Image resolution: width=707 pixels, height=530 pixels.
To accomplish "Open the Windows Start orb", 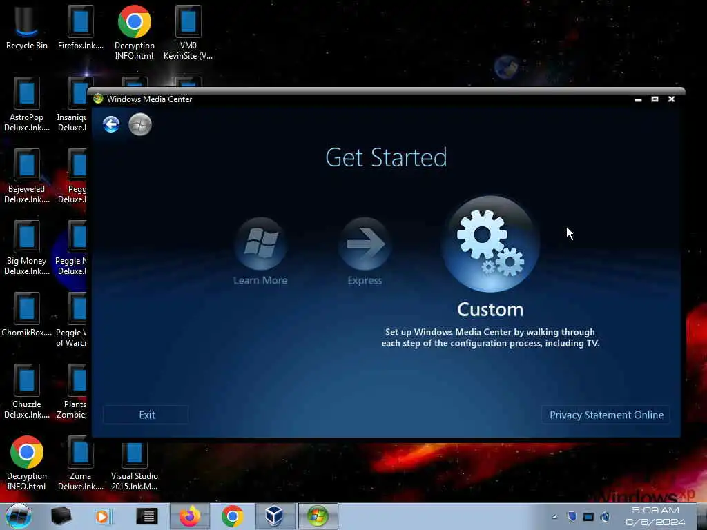I will click(x=18, y=516).
